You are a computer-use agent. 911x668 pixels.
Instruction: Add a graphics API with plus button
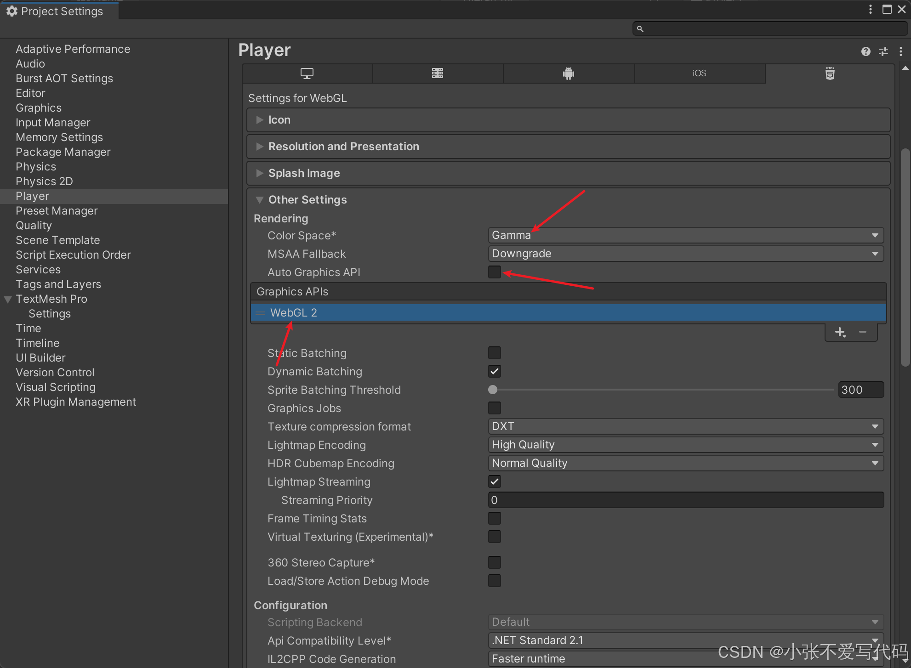(840, 332)
